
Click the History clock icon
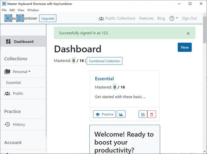coord(7,124)
